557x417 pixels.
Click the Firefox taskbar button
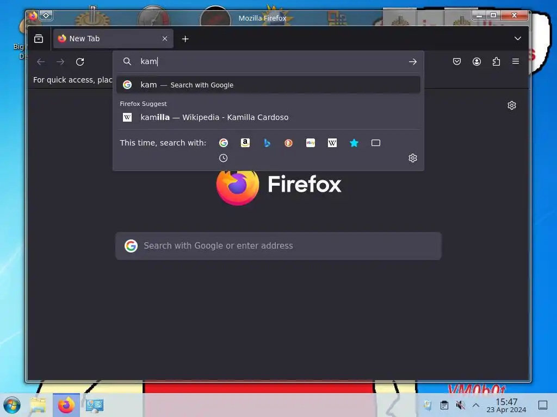click(x=66, y=405)
